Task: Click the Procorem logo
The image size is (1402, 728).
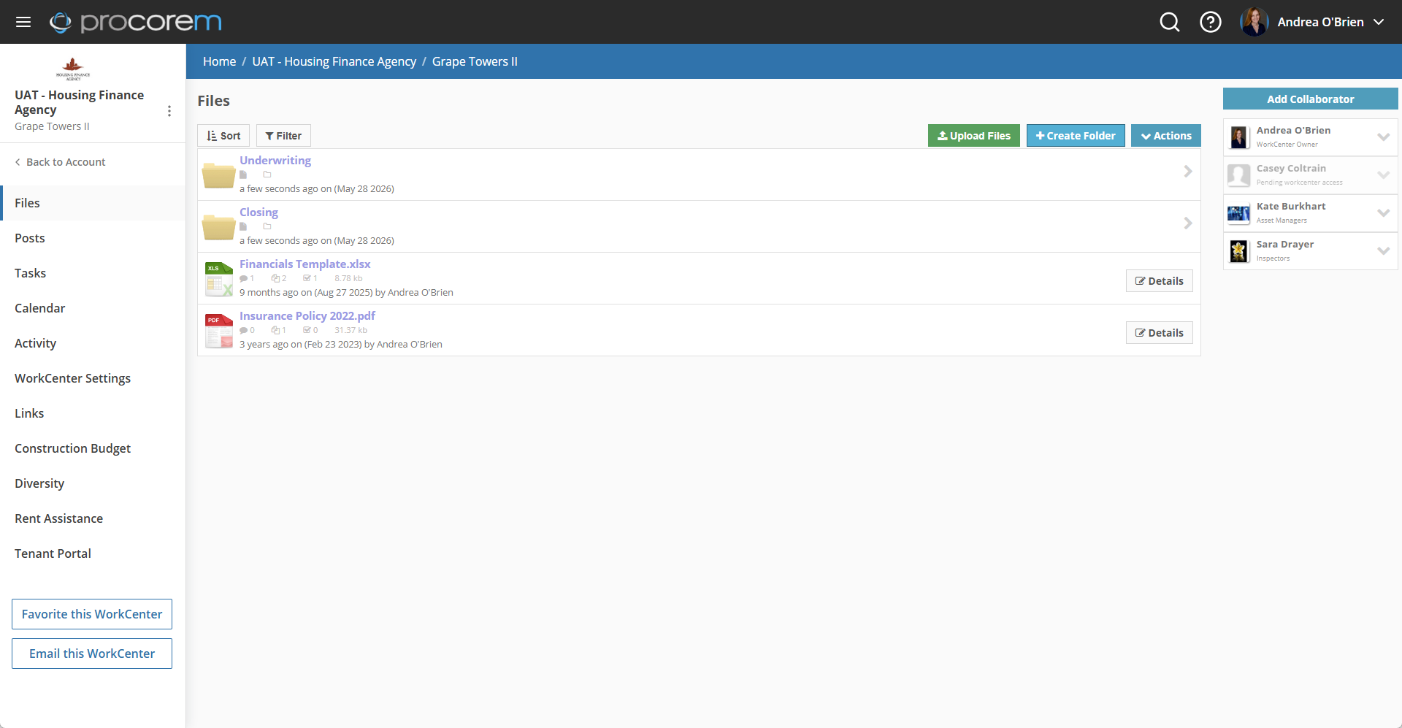Action: (x=136, y=22)
